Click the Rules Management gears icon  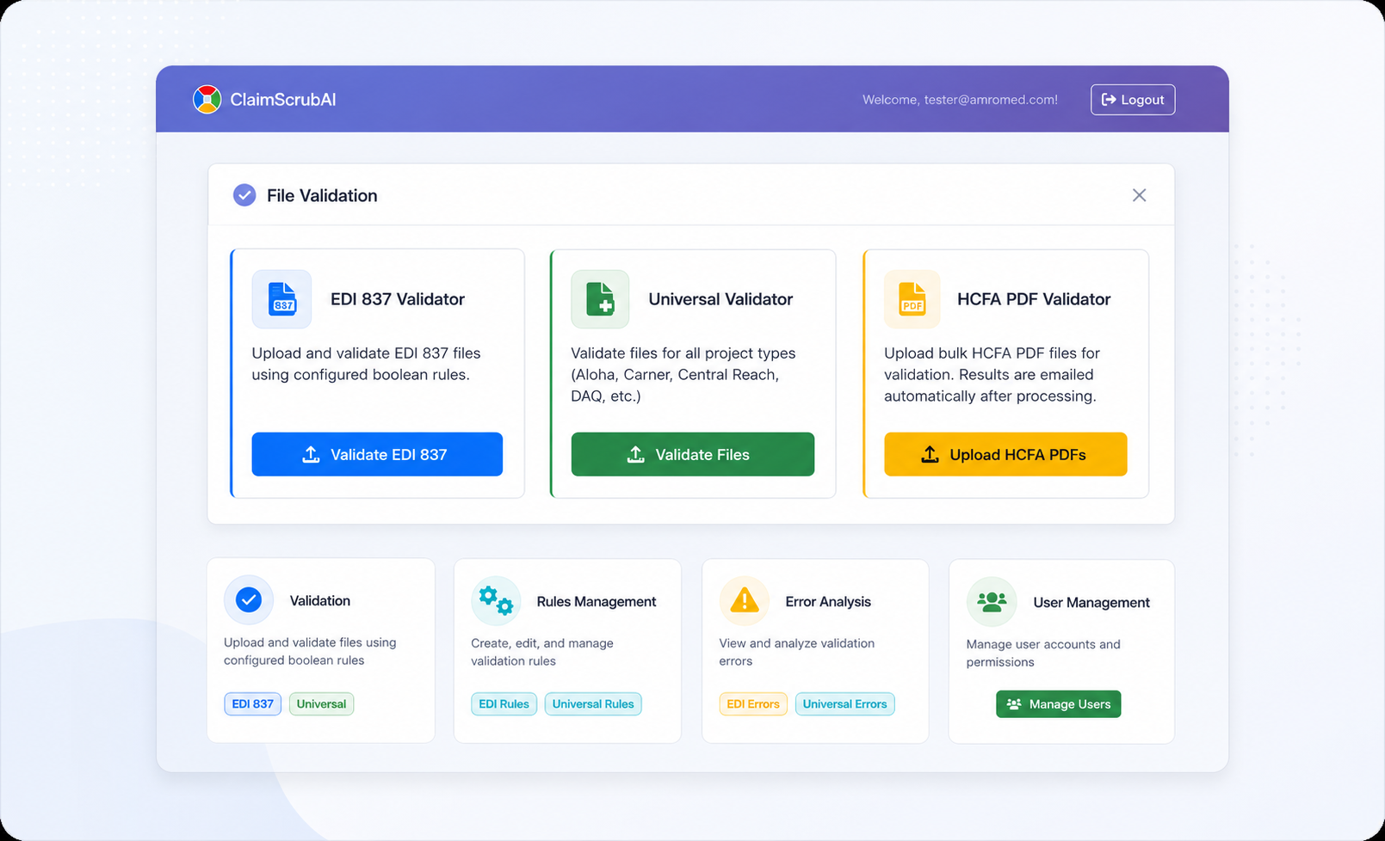pos(496,600)
